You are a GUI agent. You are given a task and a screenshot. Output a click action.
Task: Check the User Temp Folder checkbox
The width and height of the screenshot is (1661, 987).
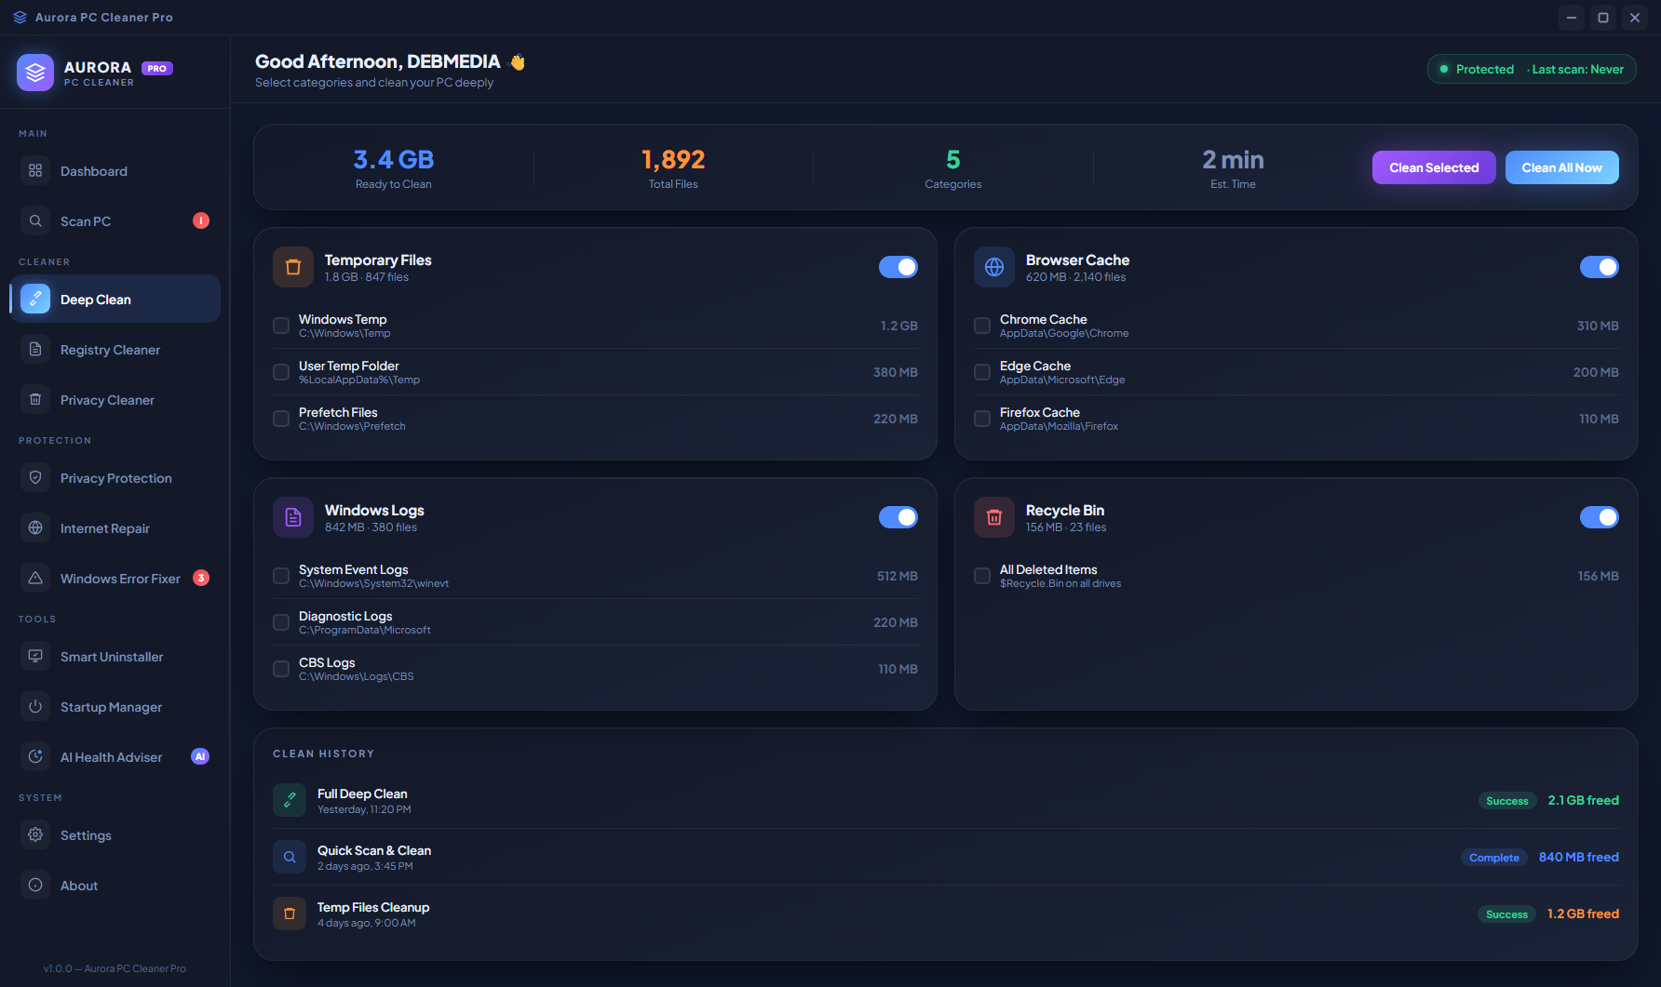281,372
